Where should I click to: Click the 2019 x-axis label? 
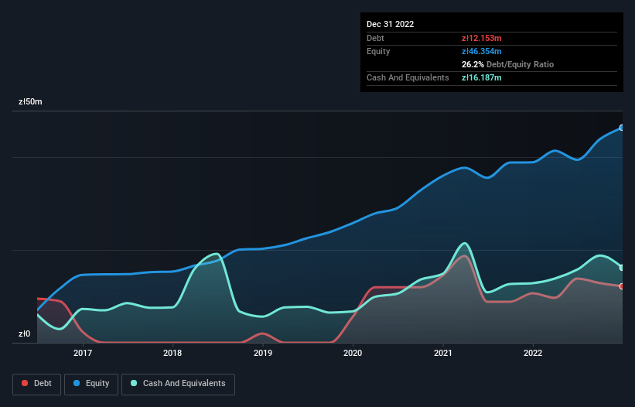263,353
